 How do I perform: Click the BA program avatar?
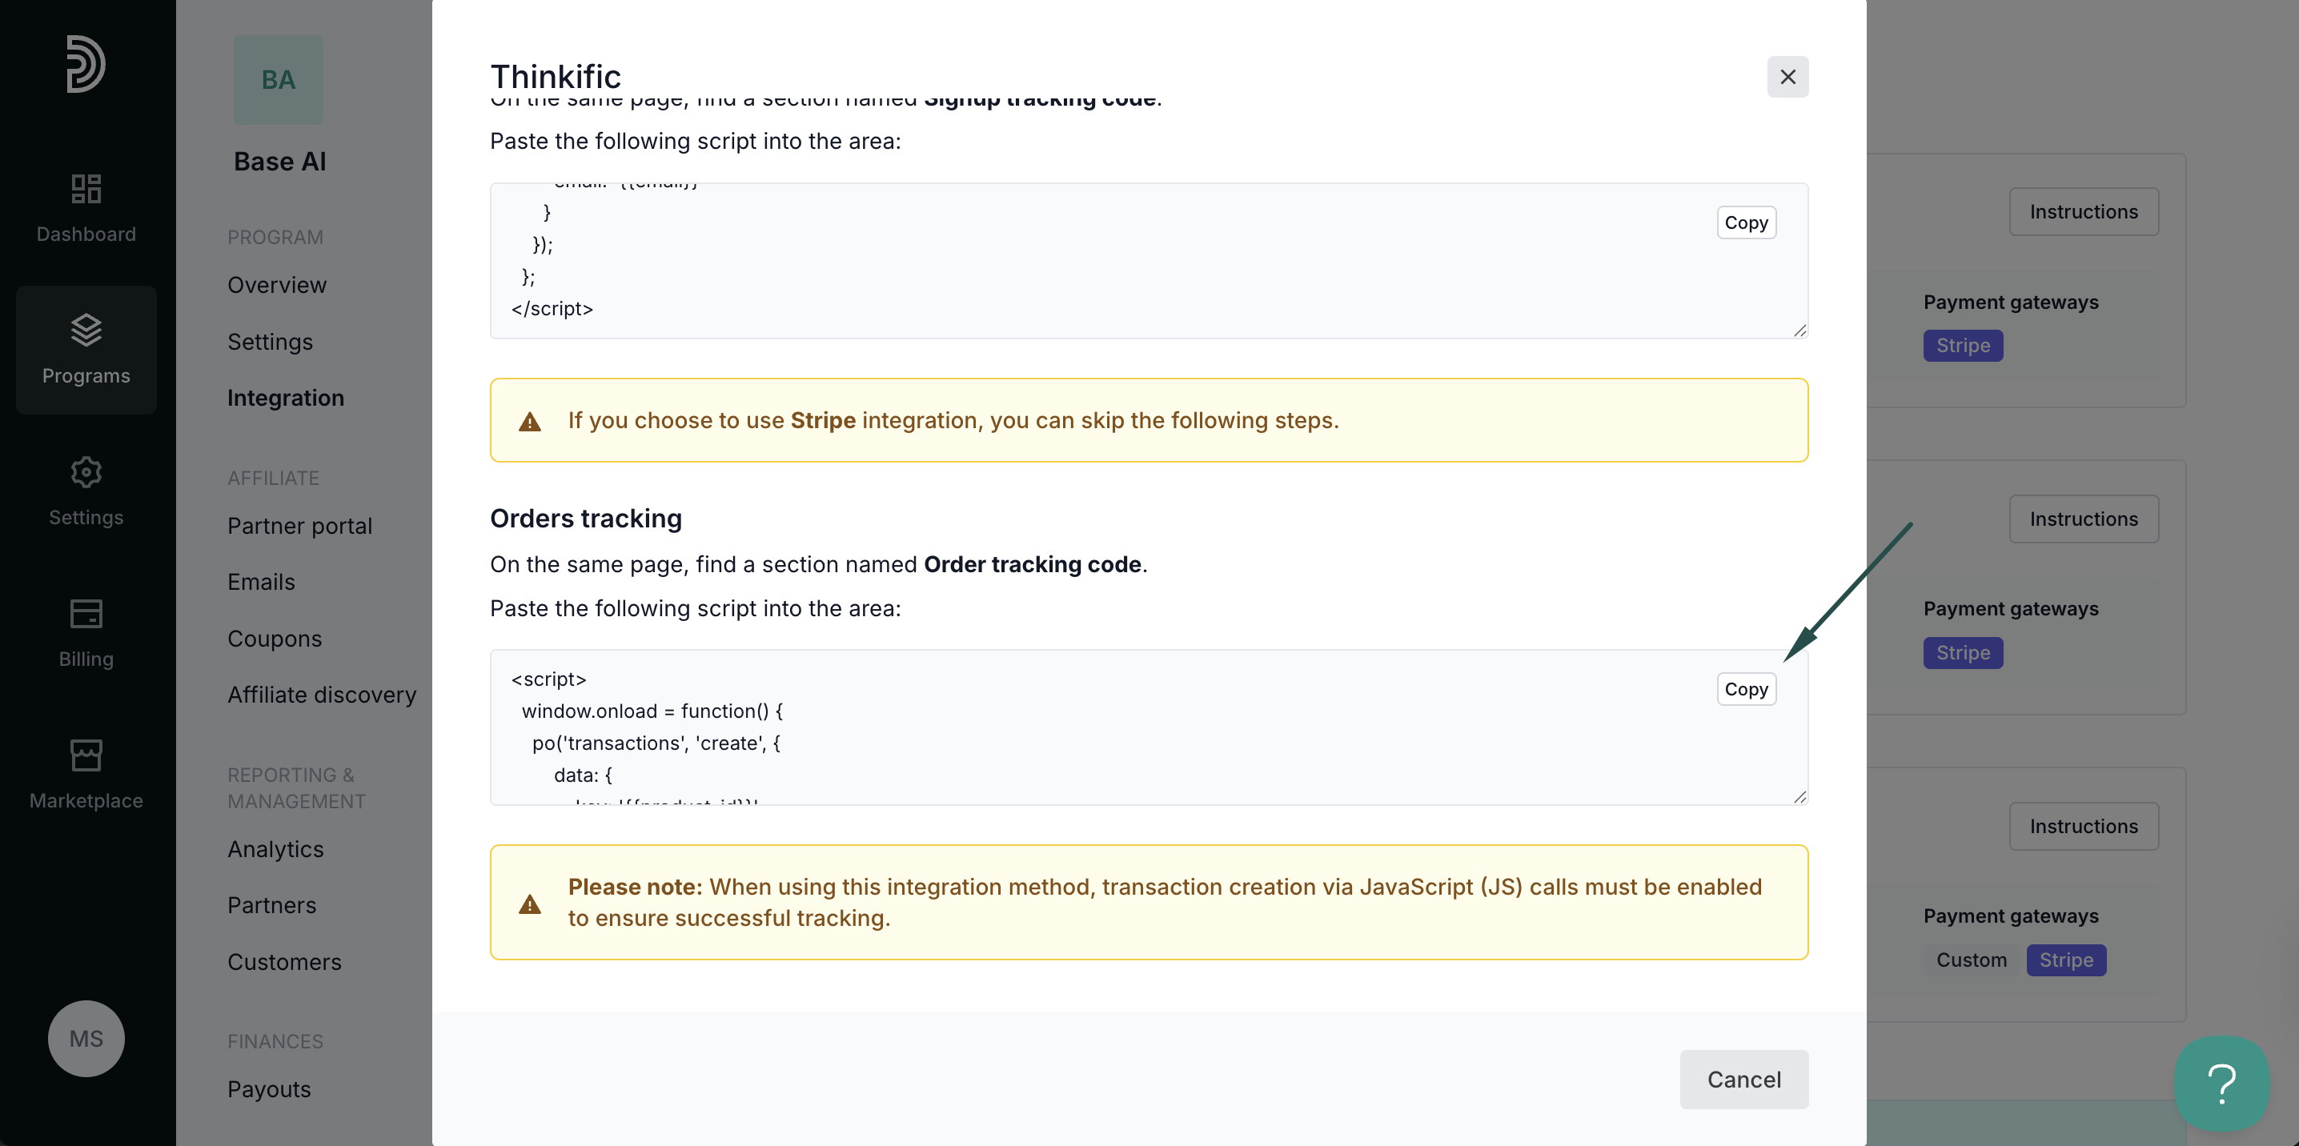pos(279,79)
